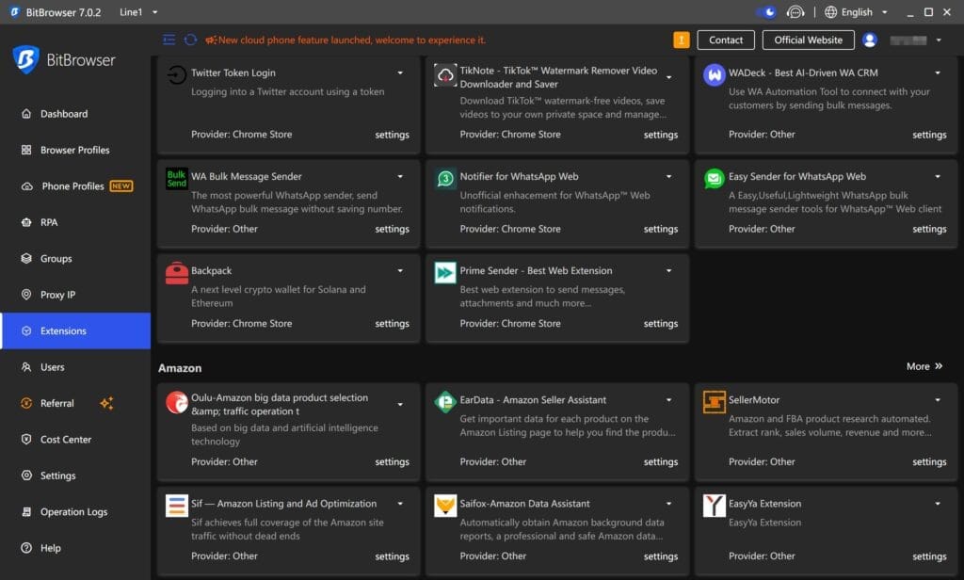Click the orange notification icon
The height and width of the screenshot is (580, 964).
pos(682,40)
